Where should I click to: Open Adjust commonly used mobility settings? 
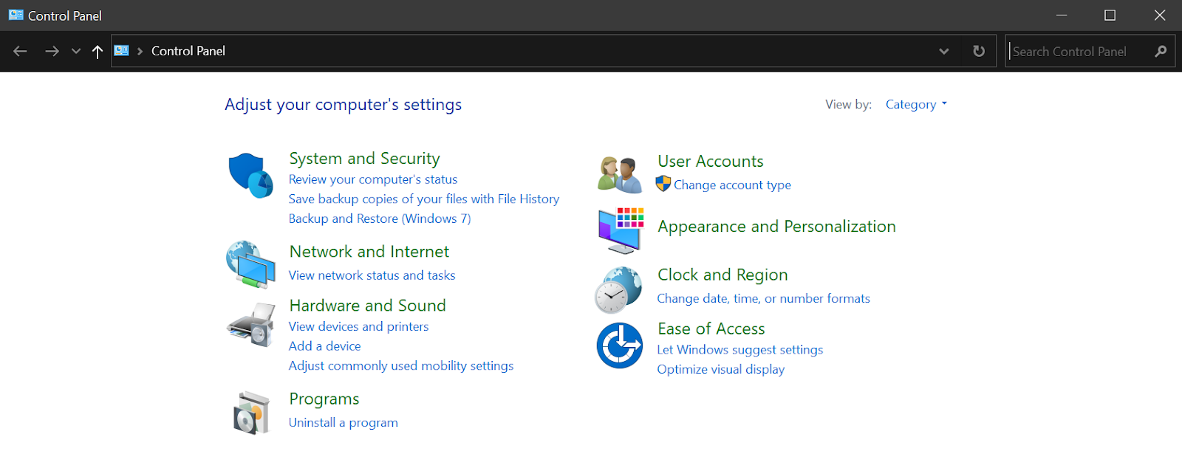pos(401,365)
